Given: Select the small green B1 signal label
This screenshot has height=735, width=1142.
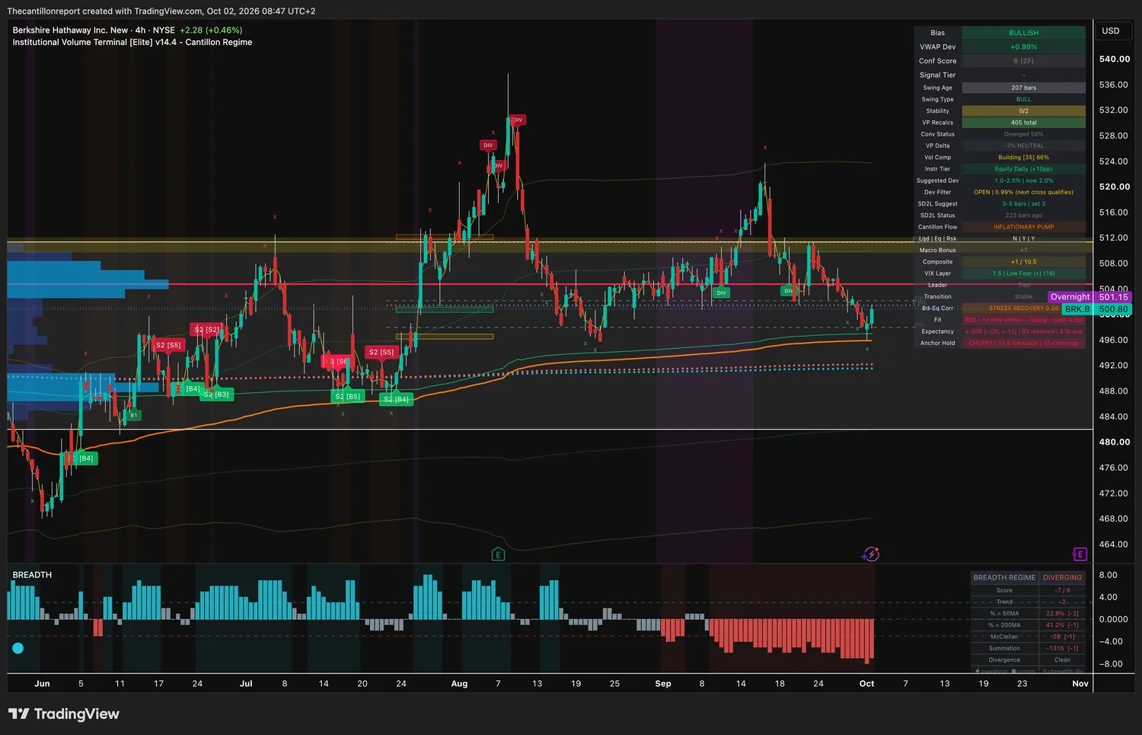Looking at the screenshot, I should coord(134,415).
